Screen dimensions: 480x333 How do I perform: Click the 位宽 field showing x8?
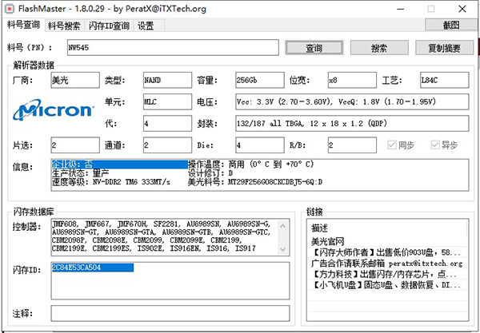tap(352, 80)
